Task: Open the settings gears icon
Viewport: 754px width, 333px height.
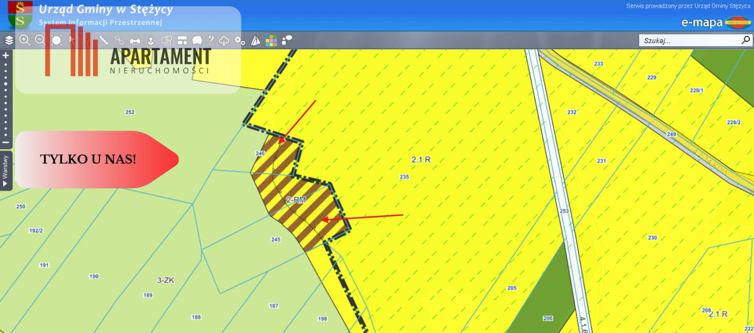Action: [x=240, y=40]
